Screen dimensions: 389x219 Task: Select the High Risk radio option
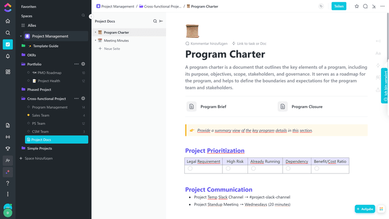228,169
